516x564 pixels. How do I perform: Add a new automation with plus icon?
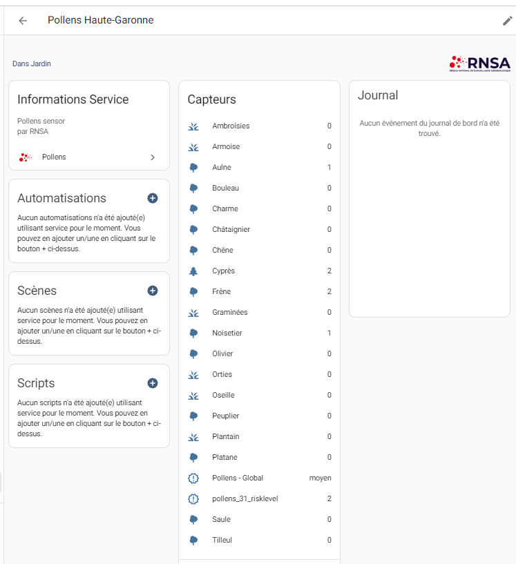[x=153, y=198]
